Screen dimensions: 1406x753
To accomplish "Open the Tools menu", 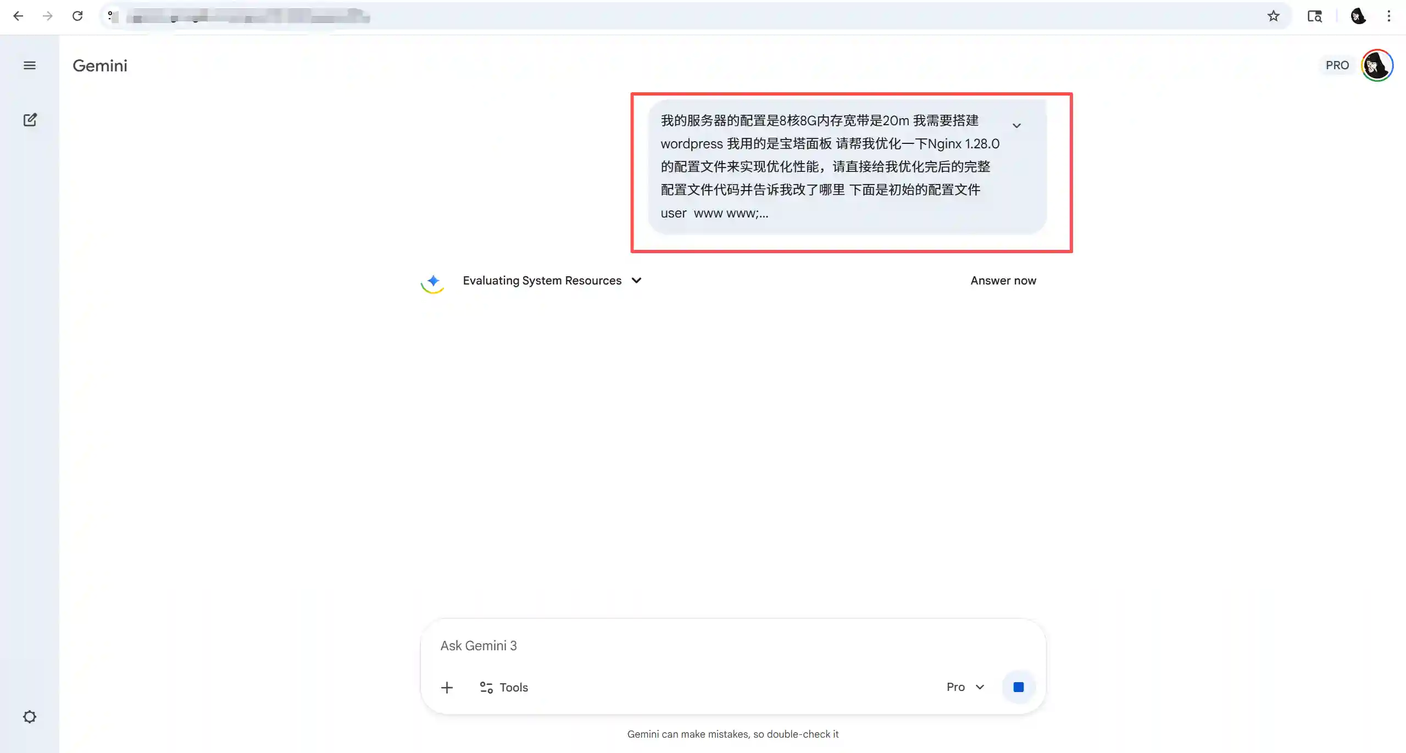I will [x=504, y=687].
